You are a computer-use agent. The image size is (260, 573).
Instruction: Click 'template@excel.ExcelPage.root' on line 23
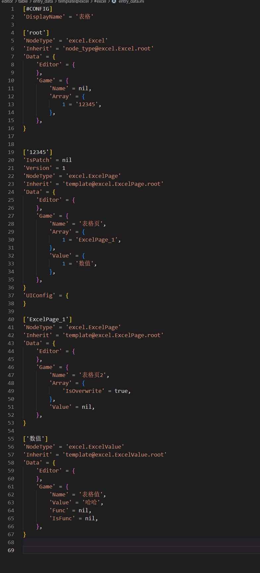point(113,184)
